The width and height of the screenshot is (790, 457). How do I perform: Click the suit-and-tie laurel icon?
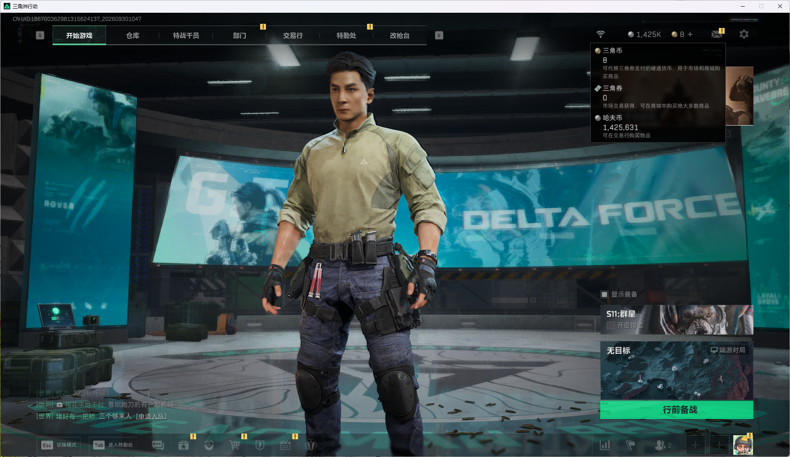click(311, 445)
